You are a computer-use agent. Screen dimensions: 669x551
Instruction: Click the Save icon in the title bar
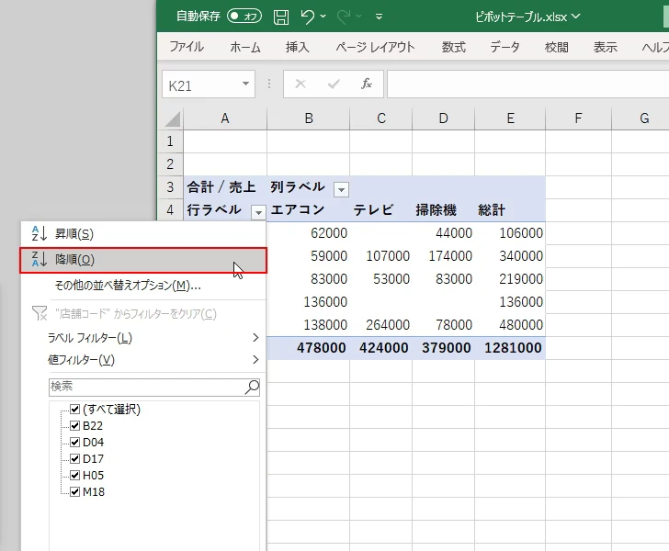[x=281, y=17]
